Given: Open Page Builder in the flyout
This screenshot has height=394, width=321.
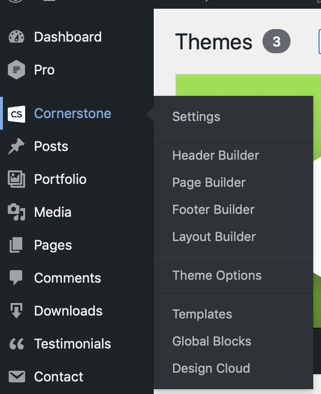Looking at the screenshot, I should (209, 182).
